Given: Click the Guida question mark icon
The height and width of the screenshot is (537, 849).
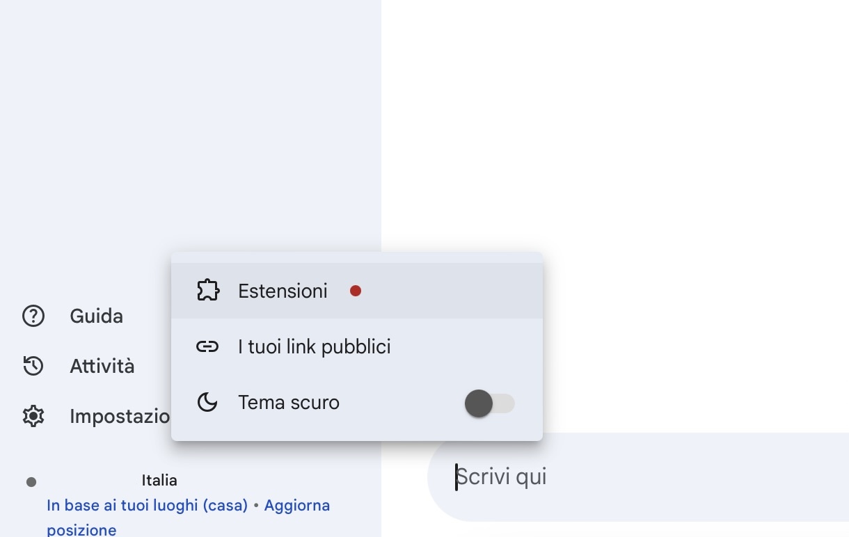Looking at the screenshot, I should pyautogui.click(x=33, y=316).
